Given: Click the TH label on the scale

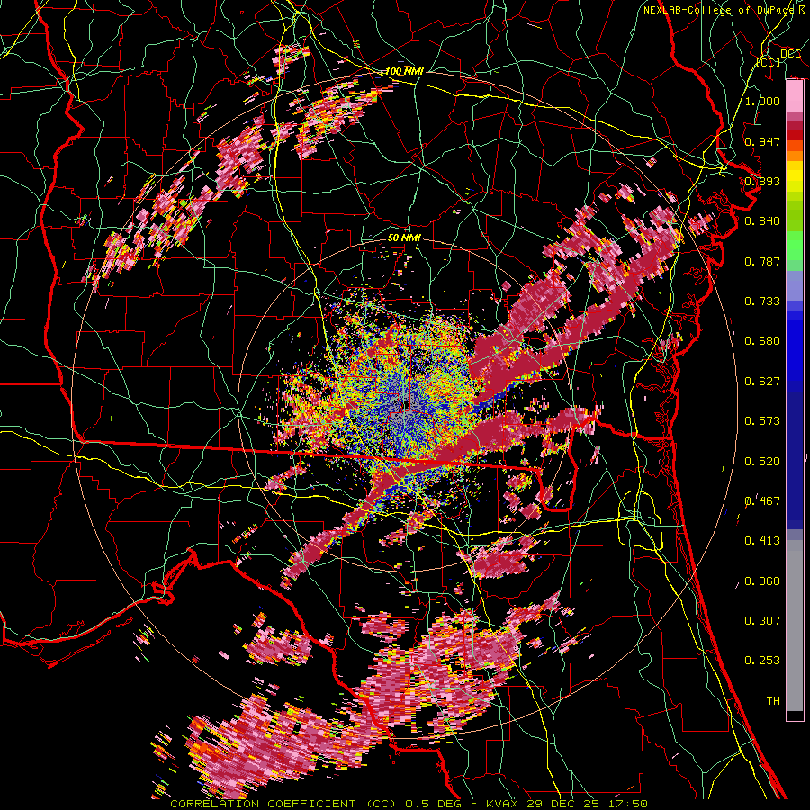Looking at the screenshot, I should [x=773, y=701].
